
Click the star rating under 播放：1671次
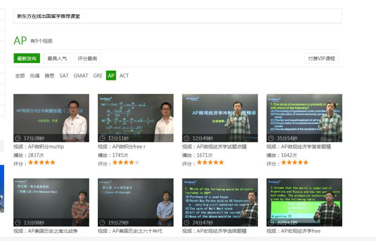210,162
